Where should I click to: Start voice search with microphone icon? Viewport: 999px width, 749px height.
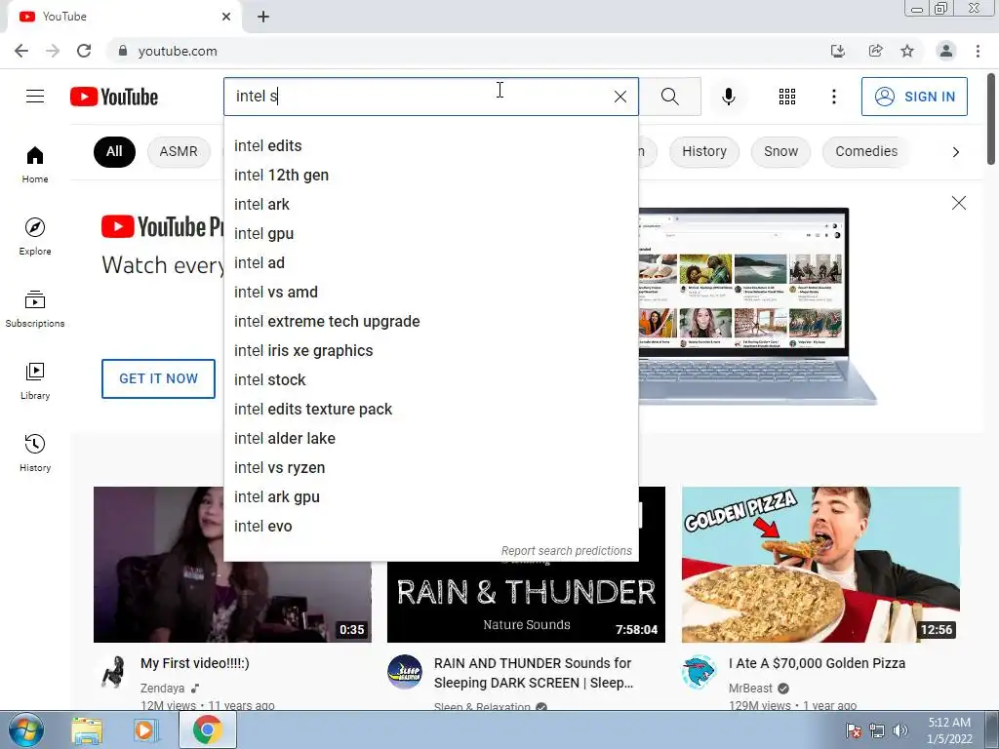pyautogui.click(x=728, y=97)
